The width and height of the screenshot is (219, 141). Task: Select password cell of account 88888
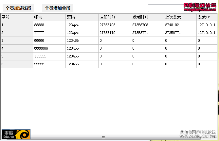click(x=82, y=25)
